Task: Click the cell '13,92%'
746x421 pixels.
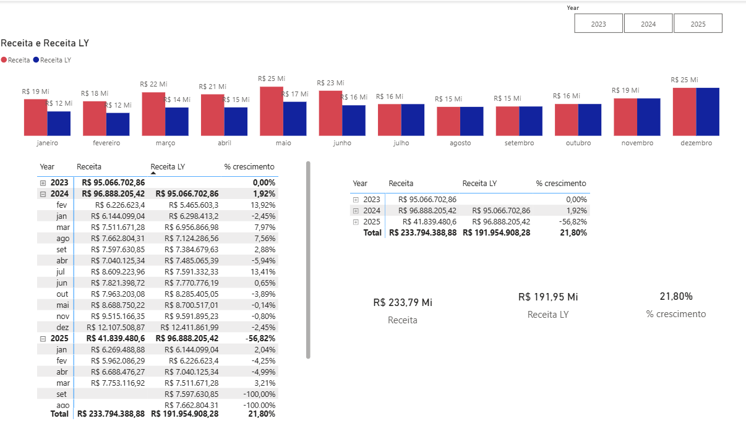Action: pyautogui.click(x=264, y=205)
